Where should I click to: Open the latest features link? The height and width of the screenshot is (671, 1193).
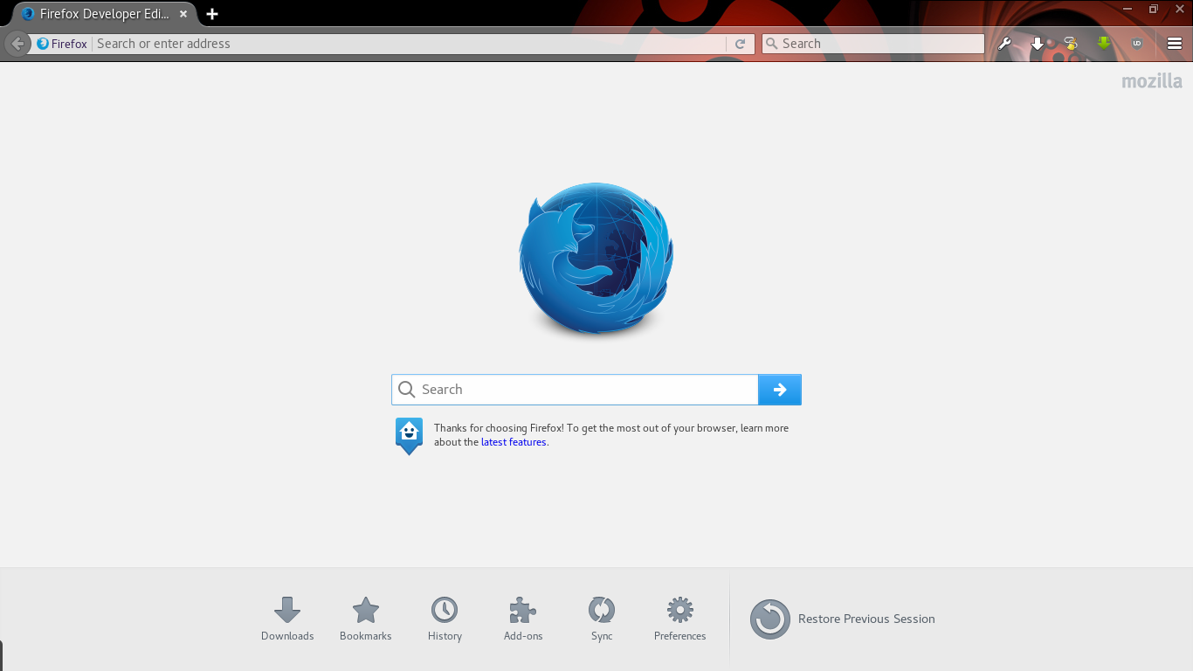[x=514, y=442]
